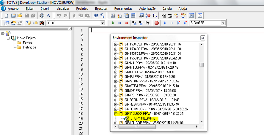264x135 pixels.
Task: Close the Environment Inspector panel
Action: (203, 38)
